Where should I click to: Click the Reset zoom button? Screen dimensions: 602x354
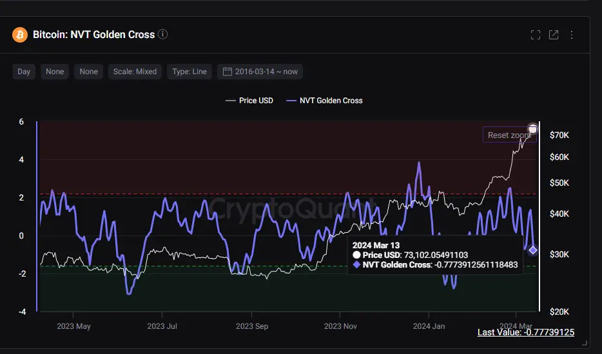tap(509, 135)
